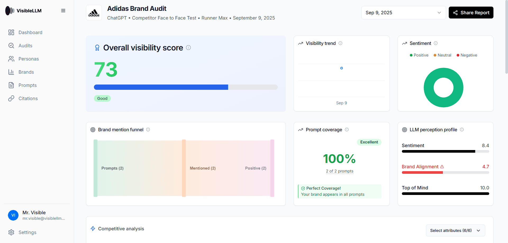Image resolution: width=508 pixels, height=243 pixels.
Task: Click the 2 of 2 prompts link
Action: point(339,171)
